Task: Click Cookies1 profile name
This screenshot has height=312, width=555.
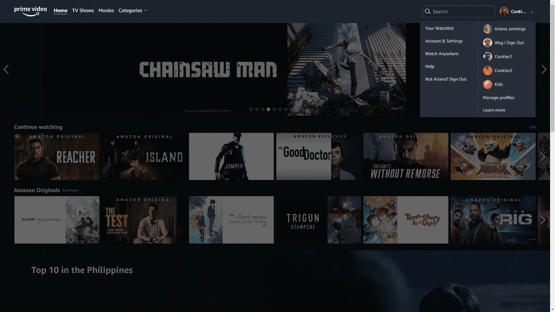Action: point(503,57)
